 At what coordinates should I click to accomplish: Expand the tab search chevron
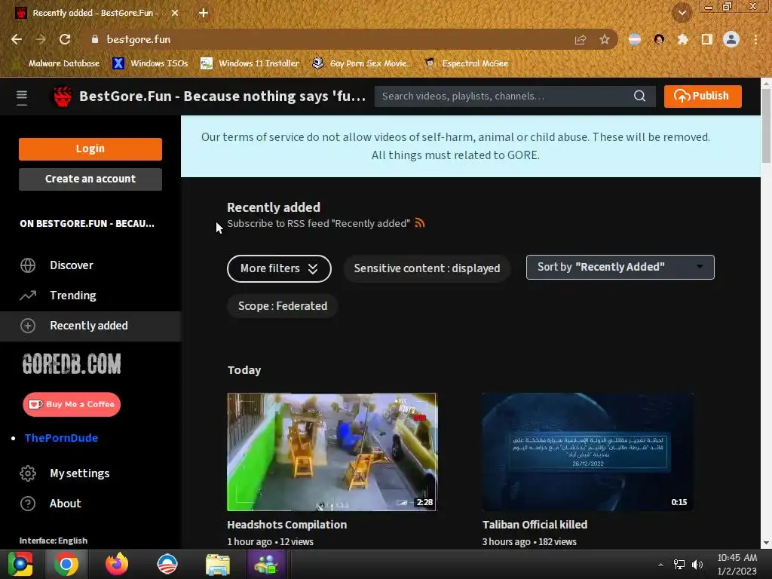point(682,13)
